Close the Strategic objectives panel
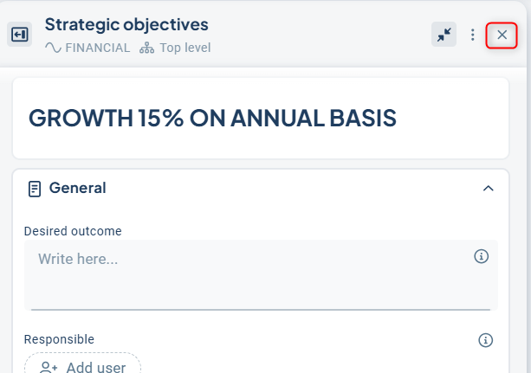 [502, 35]
